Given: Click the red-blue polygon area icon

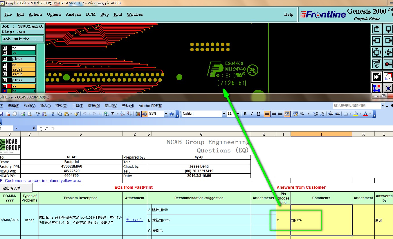Looking at the screenshot, I should [x=388, y=76].
